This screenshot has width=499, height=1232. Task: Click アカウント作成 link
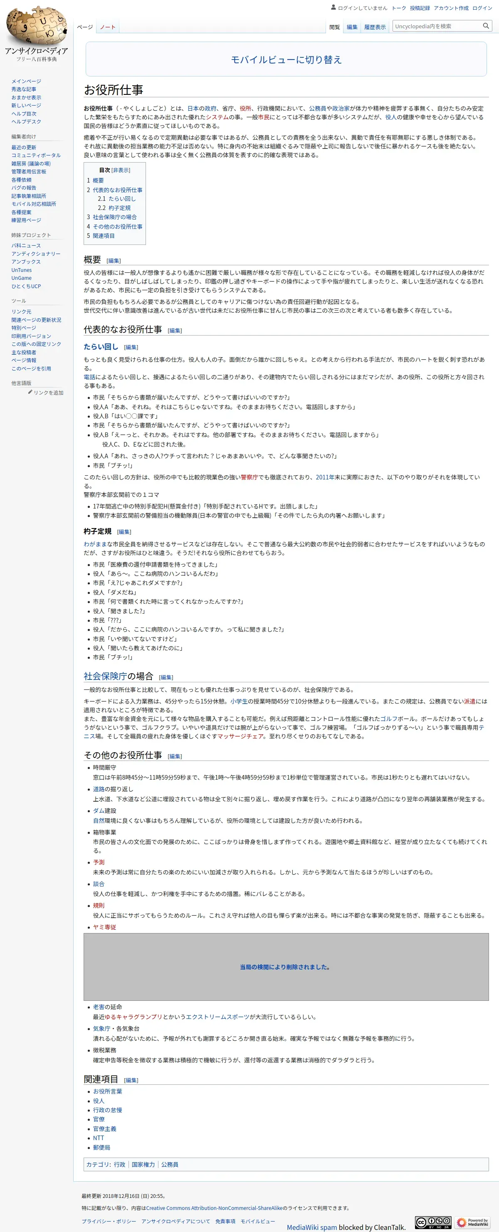click(451, 8)
